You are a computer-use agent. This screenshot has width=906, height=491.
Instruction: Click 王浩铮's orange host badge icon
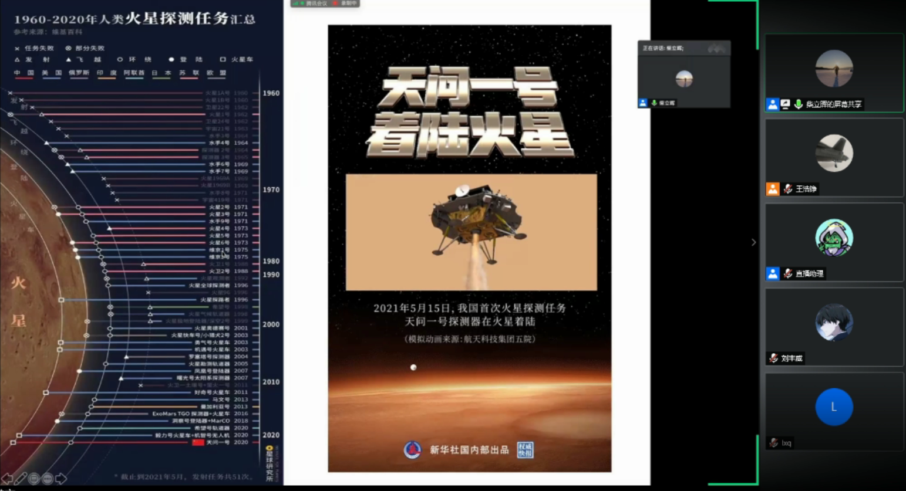coord(773,189)
